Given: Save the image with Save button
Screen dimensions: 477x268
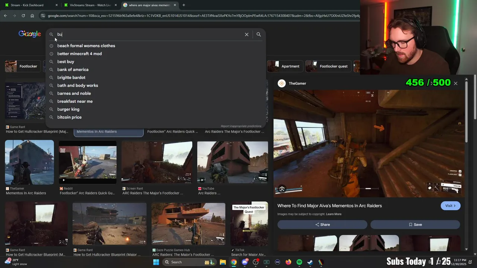Looking at the screenshot, I should 415,224.
